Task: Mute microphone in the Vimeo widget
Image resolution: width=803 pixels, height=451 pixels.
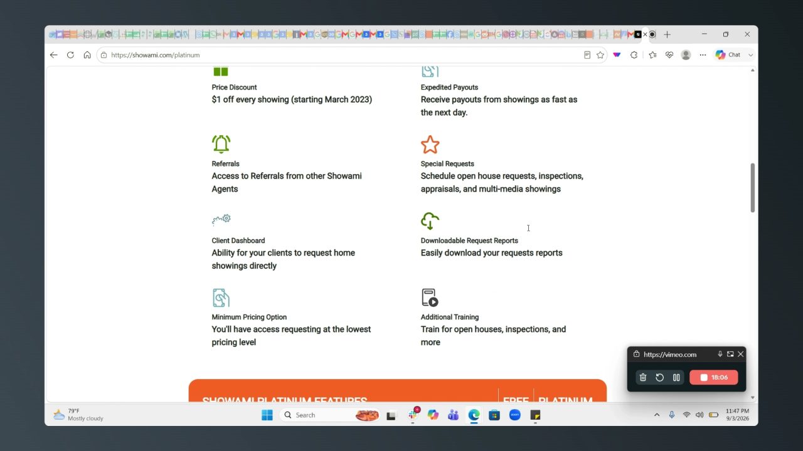Action: tap(720, 354)
